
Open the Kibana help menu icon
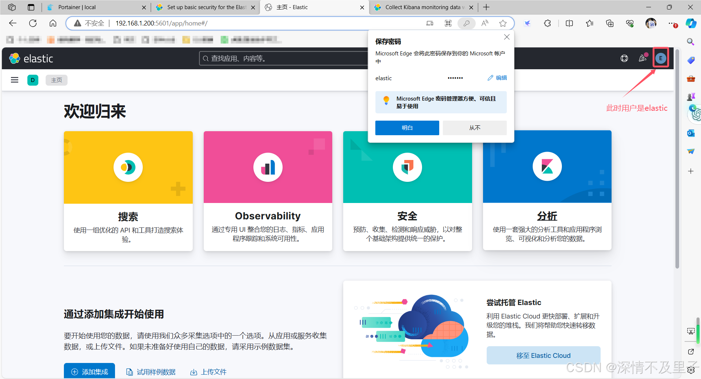(x=624, y=58)
